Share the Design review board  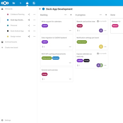[29, 37]
